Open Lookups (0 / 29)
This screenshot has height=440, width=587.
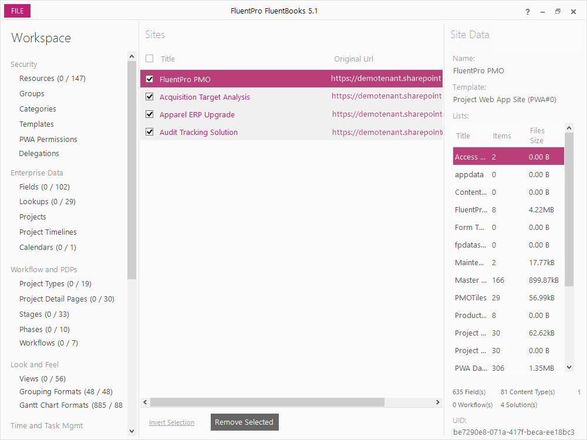pyautogui.click(x=48, y=202)
